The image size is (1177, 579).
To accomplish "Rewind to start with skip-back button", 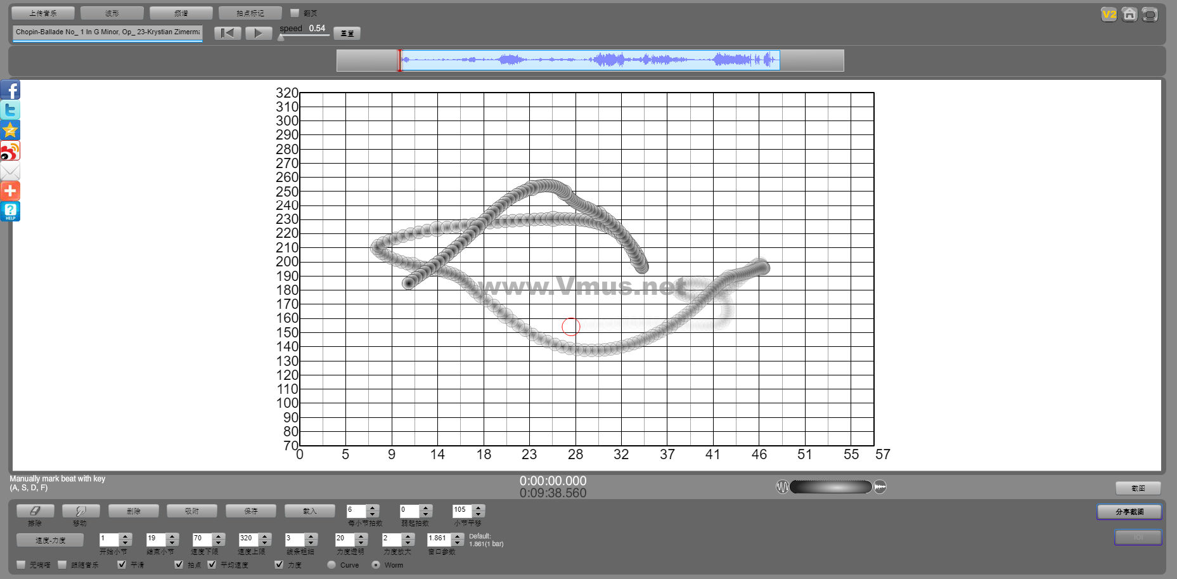I will (228, 34).
